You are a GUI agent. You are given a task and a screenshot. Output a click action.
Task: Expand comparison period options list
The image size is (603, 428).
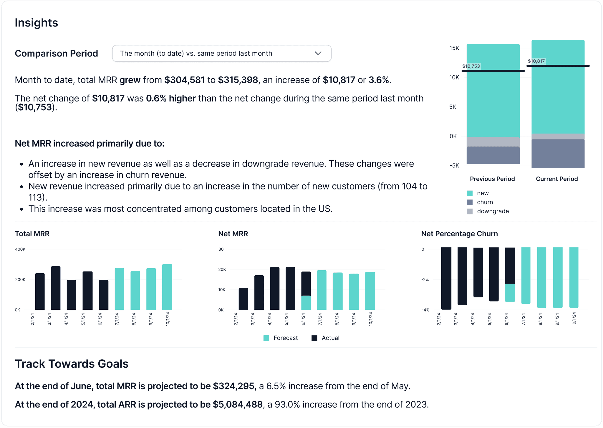pos(222,53)
